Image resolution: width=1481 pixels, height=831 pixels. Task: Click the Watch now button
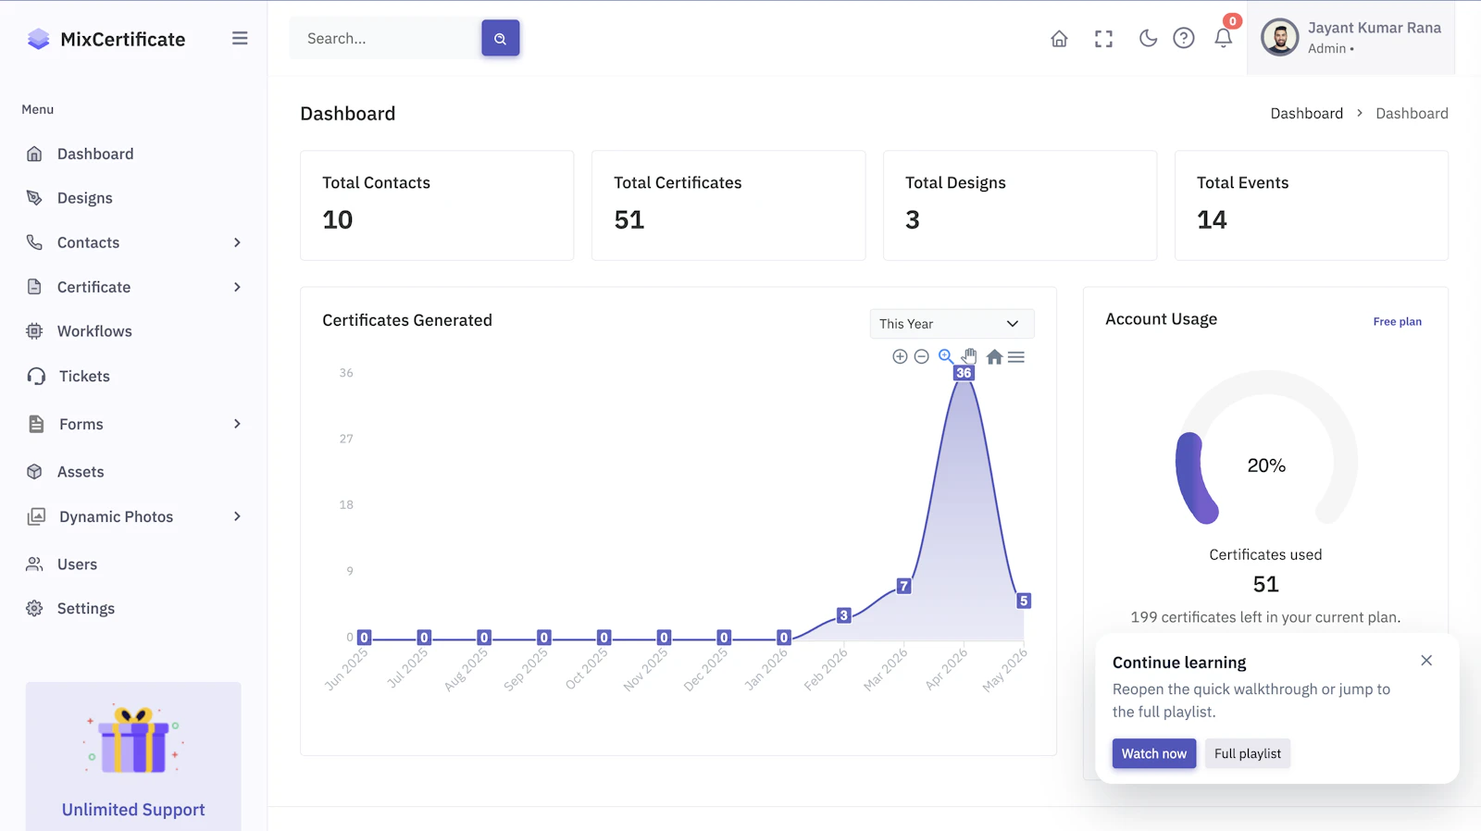tap(1154, 753)
